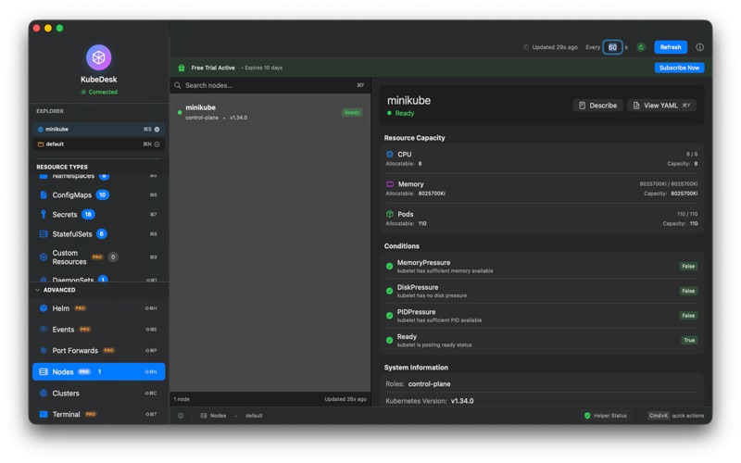Click the orange folder icon next to default
741x463 pixels.
coord(41,144)
